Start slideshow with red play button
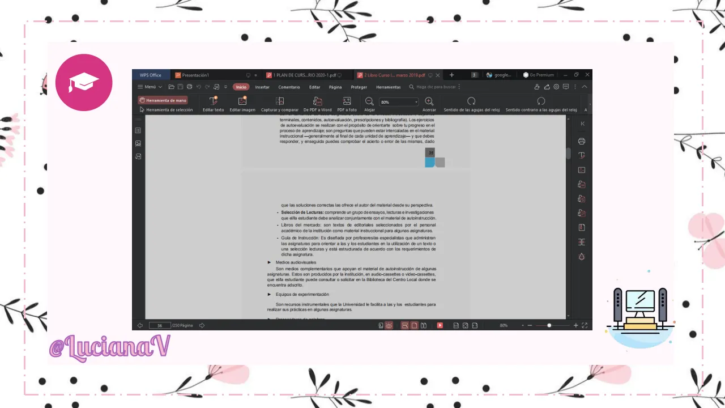The image size is (725, 408). 440,325
